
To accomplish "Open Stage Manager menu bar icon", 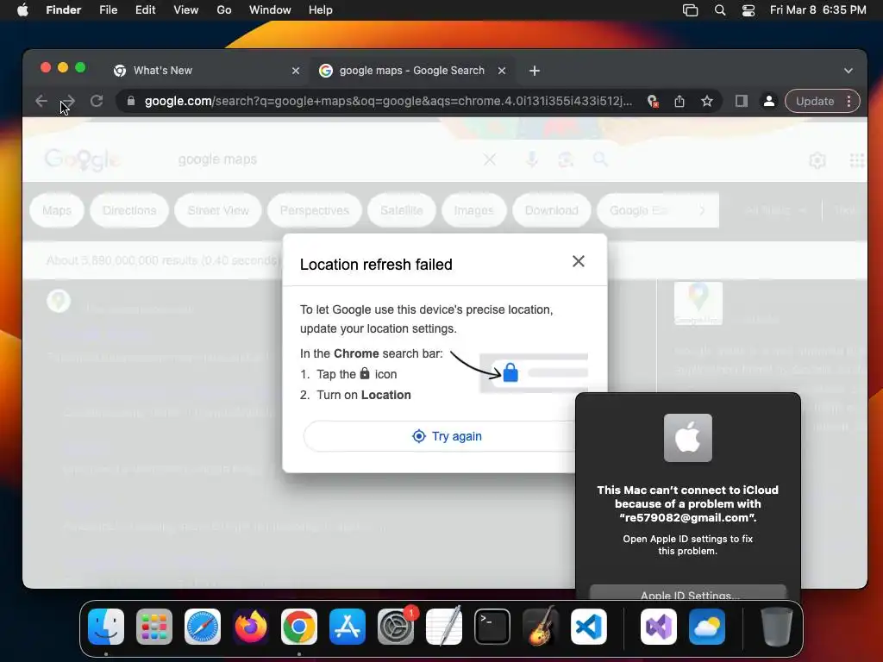I will (x=691, y=10).
